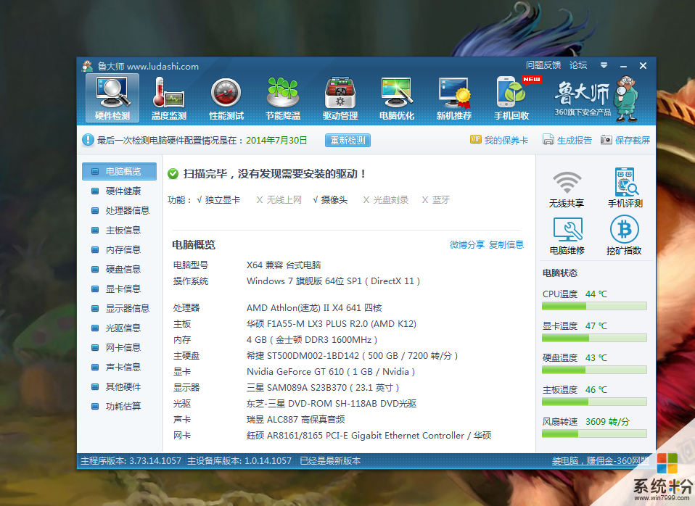Open the 电脑优化 PC optimization tool

[397, 99]
